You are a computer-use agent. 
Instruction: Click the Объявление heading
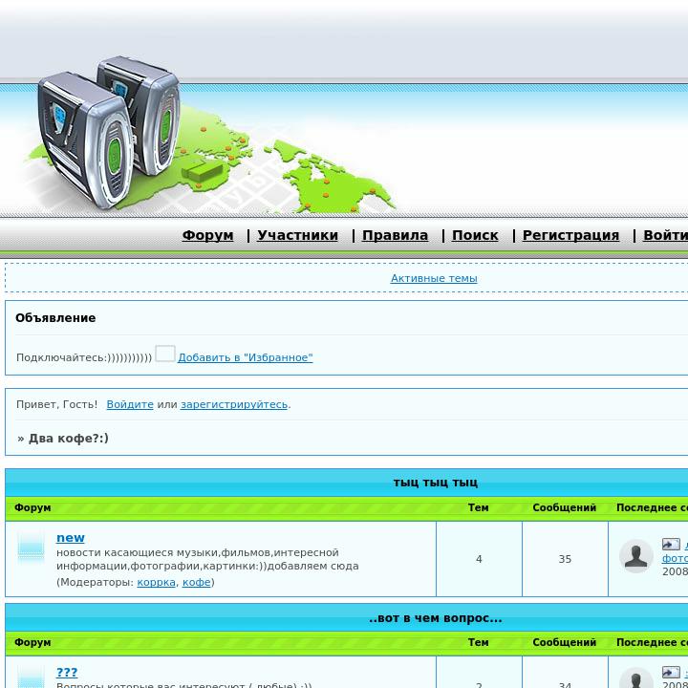coord(55,317)
